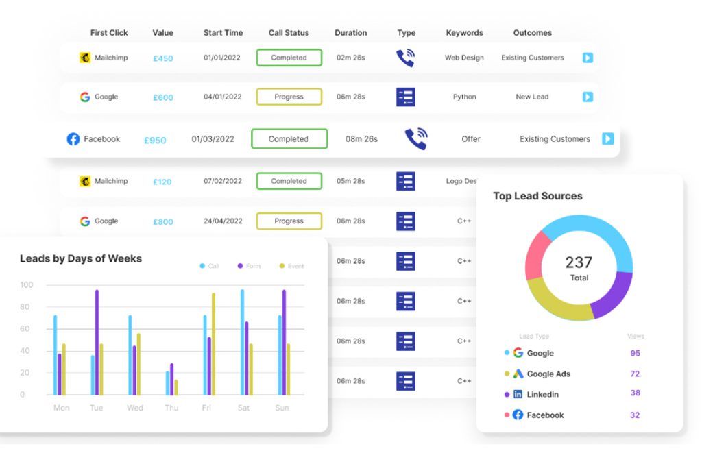Click the phone call icon in the 02m 26s row

click(406, 58)
